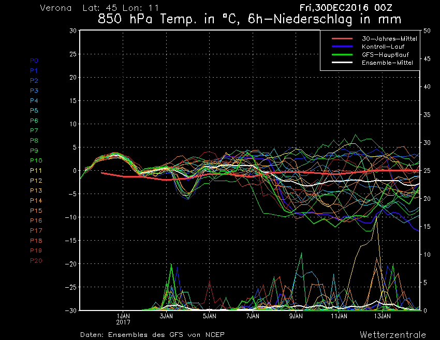Select the P10 legend label

point(36,160)
